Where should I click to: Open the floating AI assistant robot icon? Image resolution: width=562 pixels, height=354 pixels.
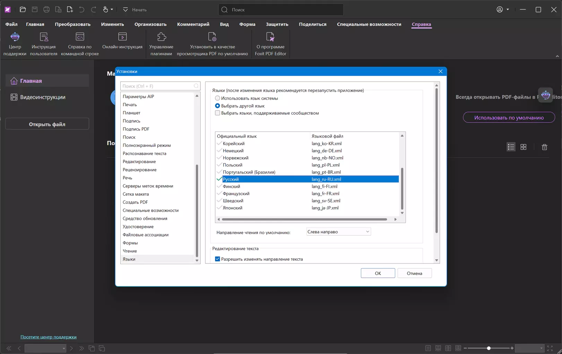[x=545, y=95]
